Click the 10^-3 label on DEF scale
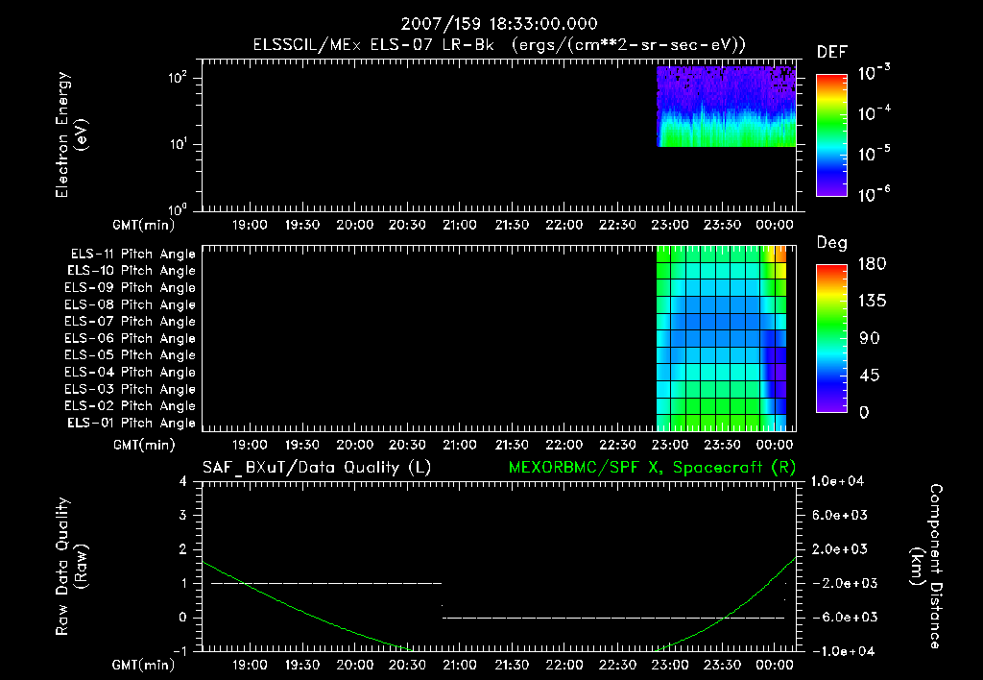 (875, 73)
